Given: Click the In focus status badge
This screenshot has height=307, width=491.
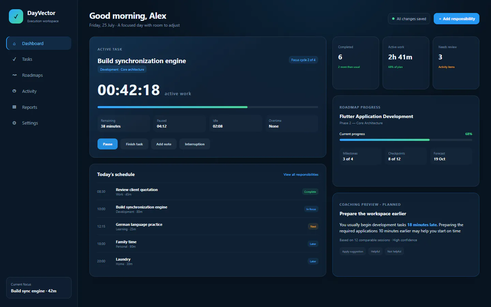Looking at the screenshot, I should pyautogui.click(x=311, y=209).
